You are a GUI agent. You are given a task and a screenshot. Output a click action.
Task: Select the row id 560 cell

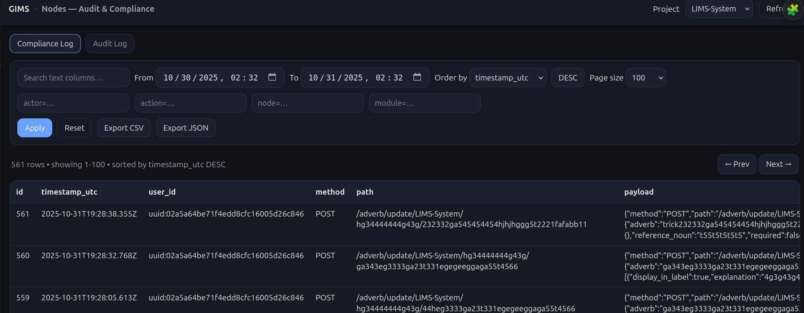coord(23,256)
